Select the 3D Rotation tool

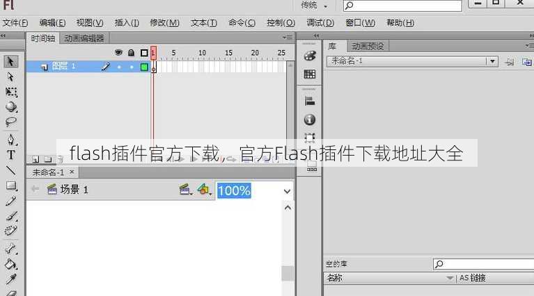[x=11, y=107]
